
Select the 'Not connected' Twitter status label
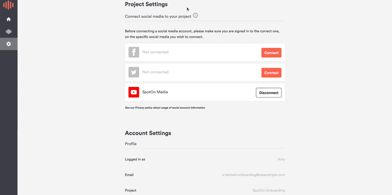(155, 72)
